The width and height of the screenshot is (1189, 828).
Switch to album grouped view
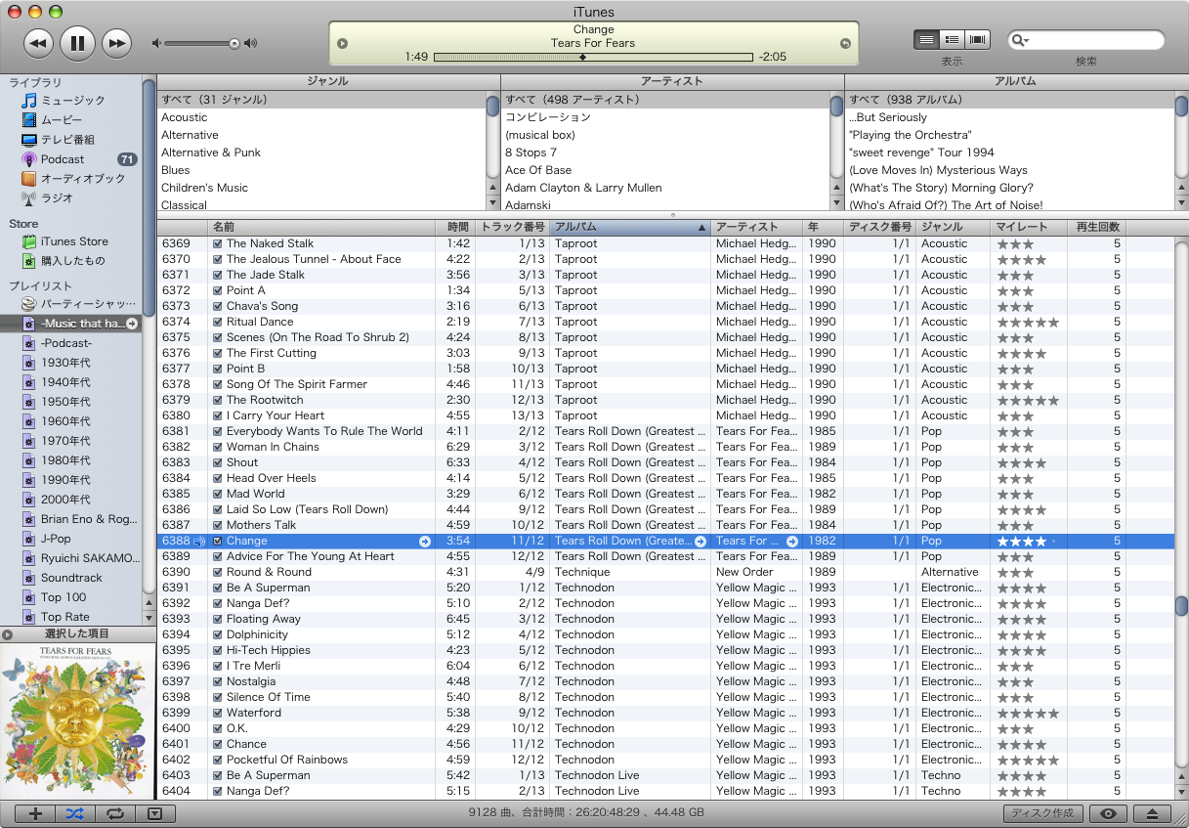click(x=952, y=40)
